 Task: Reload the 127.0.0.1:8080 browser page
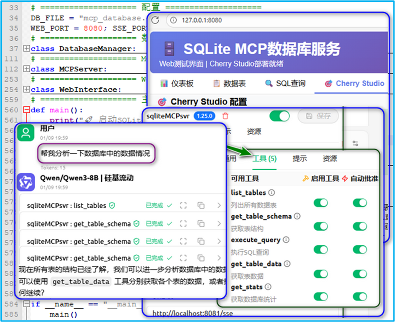pos(155,20)
